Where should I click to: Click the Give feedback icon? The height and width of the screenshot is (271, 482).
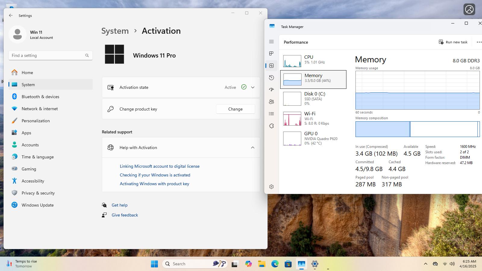click(x=104, y=215)
